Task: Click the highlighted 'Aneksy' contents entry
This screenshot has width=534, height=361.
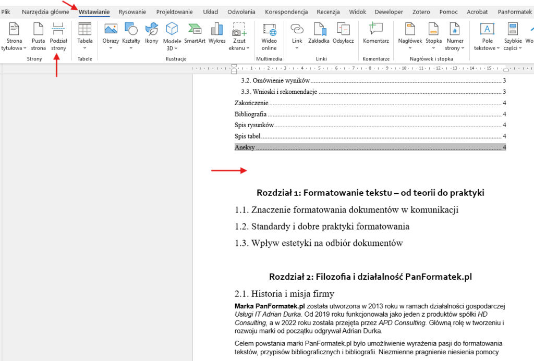Action: [370, 147]
